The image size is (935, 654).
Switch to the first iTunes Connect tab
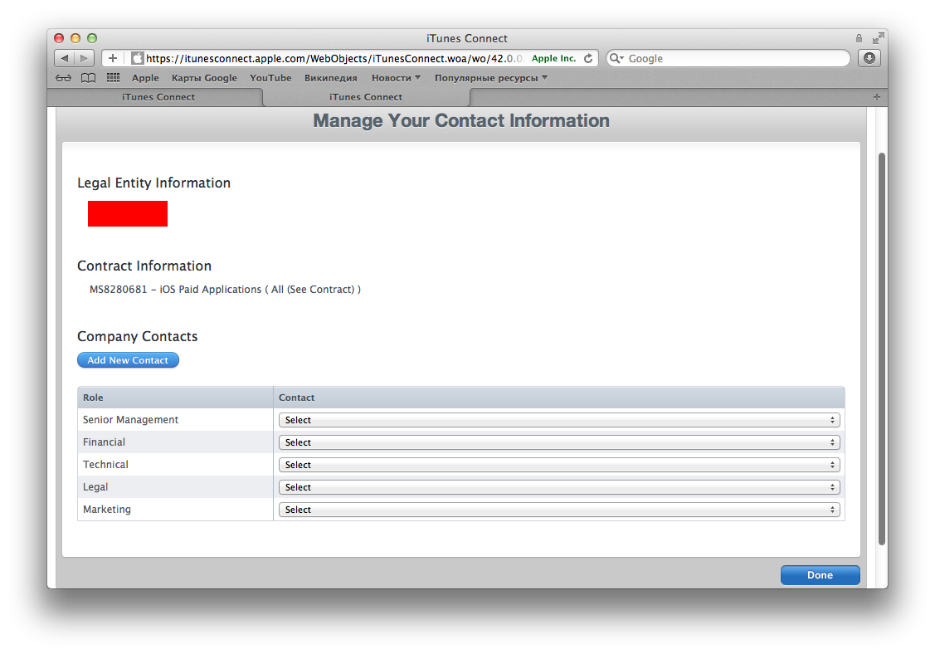[158, 96]
